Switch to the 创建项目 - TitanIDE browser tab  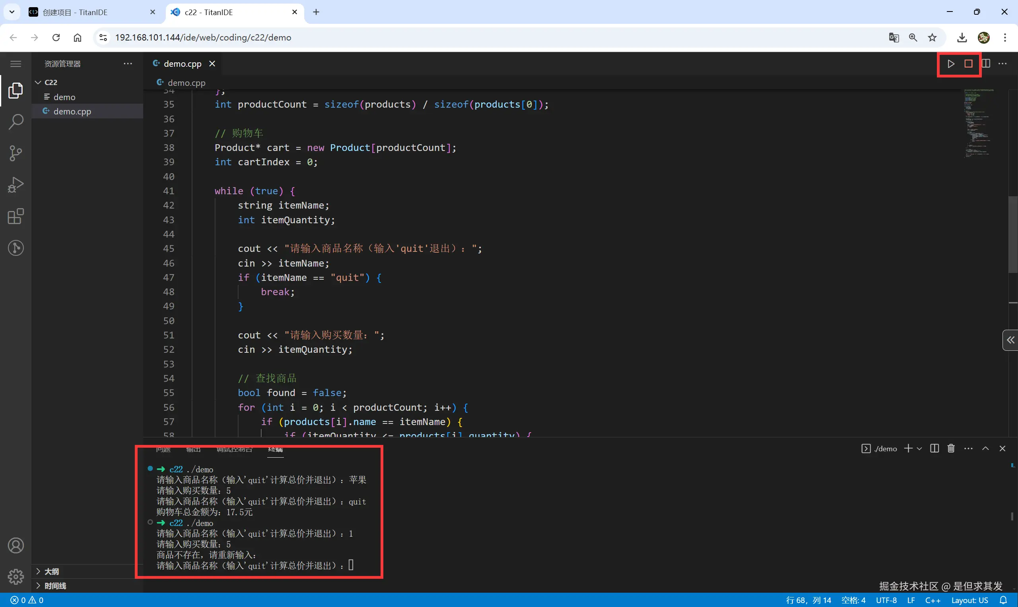coord(75,12)
